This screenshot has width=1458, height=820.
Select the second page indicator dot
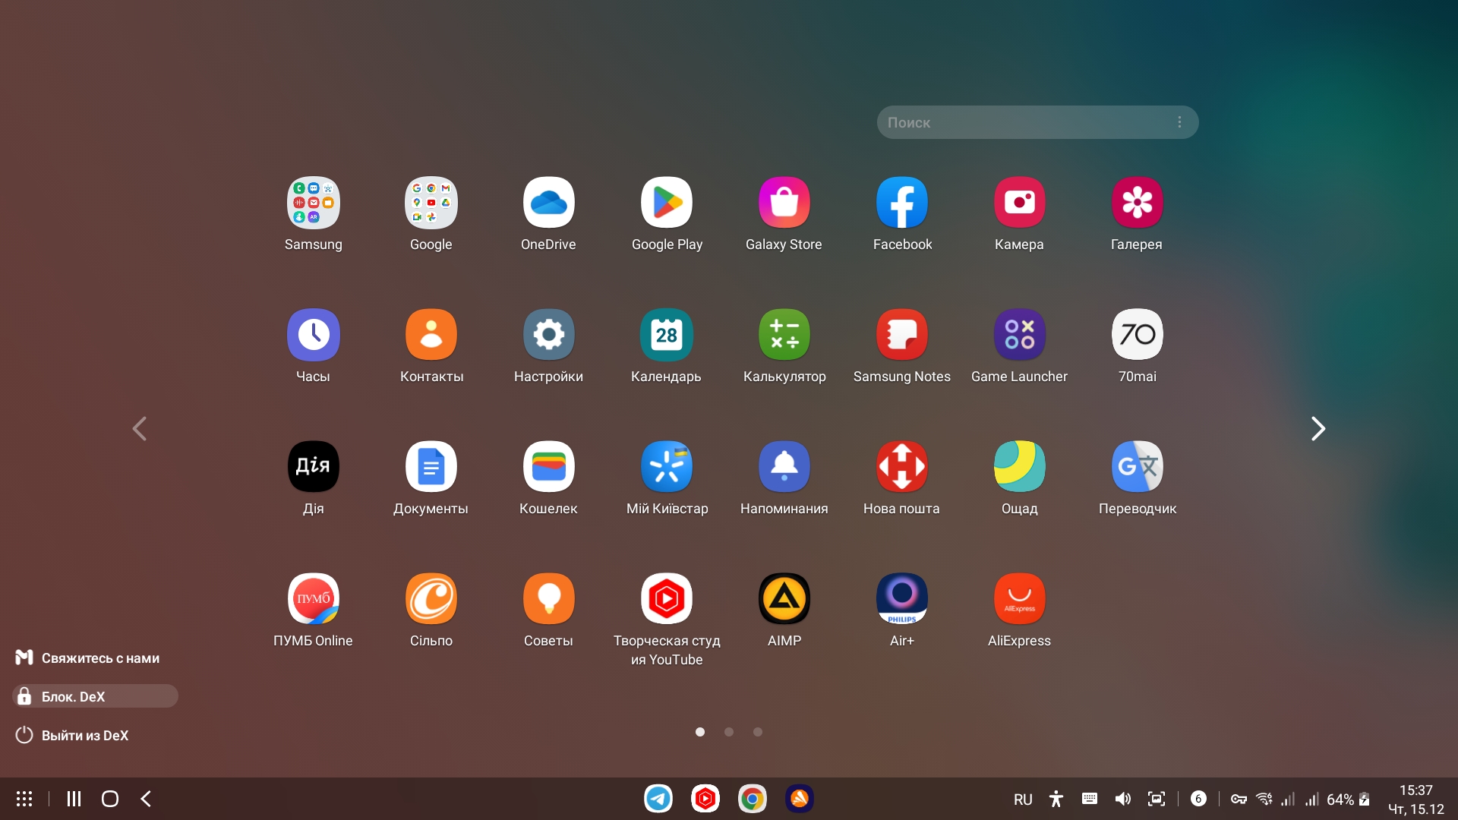[x=729, y=732]
